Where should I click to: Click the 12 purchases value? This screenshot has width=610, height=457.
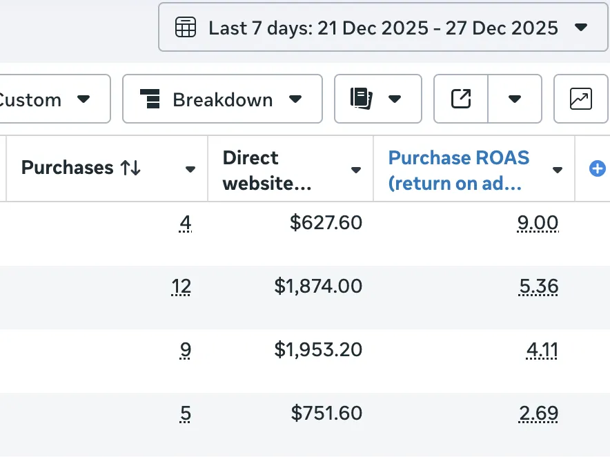[182, 286]
